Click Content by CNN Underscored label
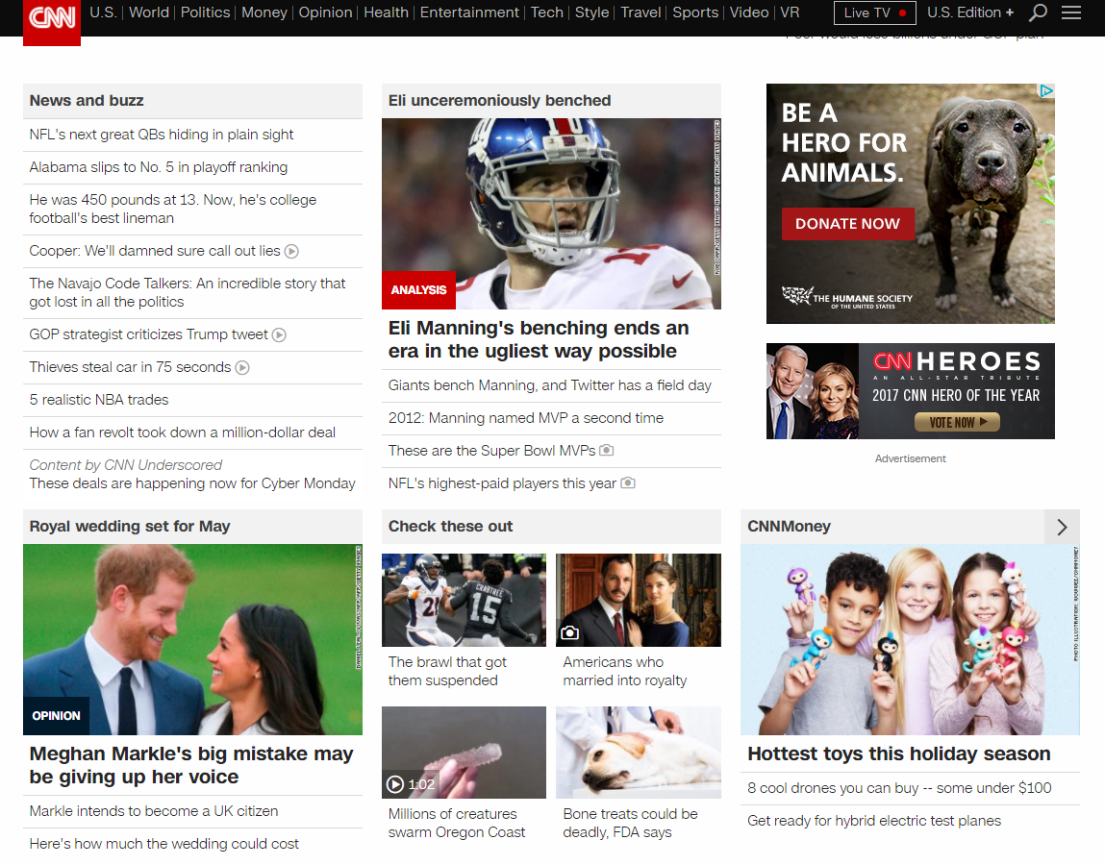Viewport: 1105px width, 865px height. [x=125, y=465]
